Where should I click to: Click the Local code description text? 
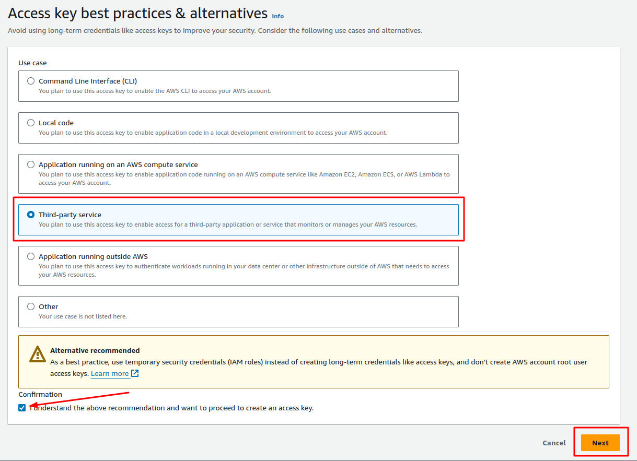213,133
